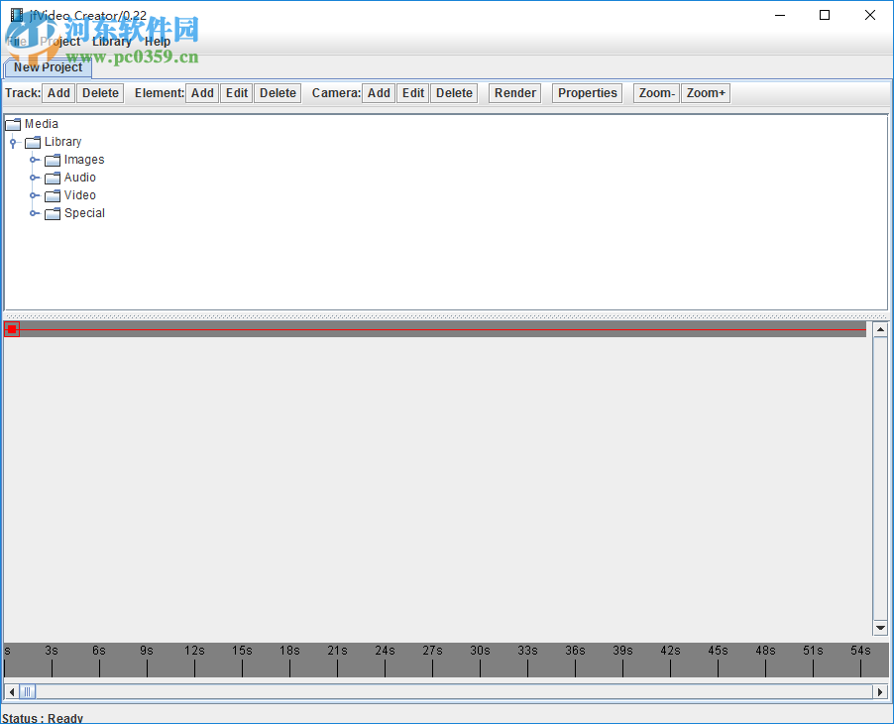894x724 pixels.
Task: Open the Properties dialog
Action: pyautogui.click(x=587, y=92)
